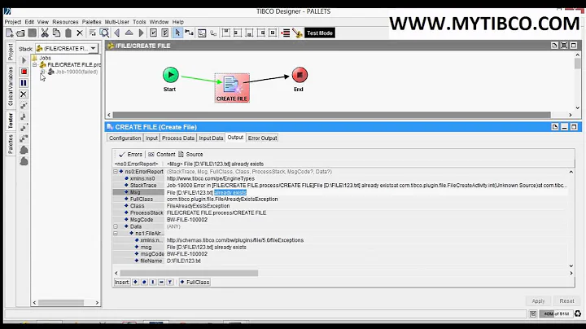Viewport: 586px width, 329px height.
Task: Select the StackTrace row
Action: point(340,186)
